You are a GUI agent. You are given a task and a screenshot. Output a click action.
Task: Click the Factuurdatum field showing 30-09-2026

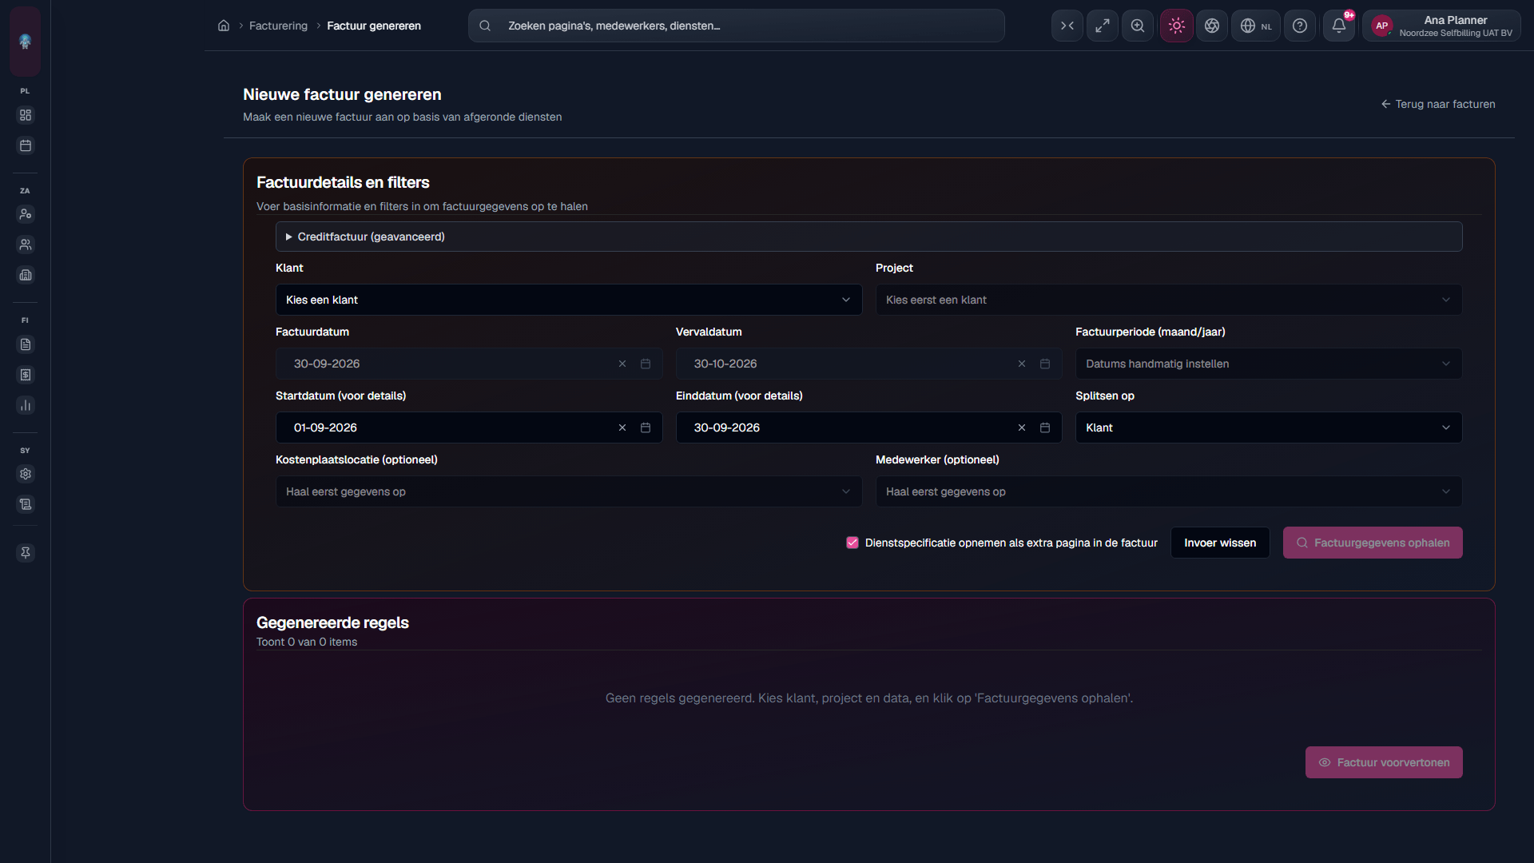point(469,364)
